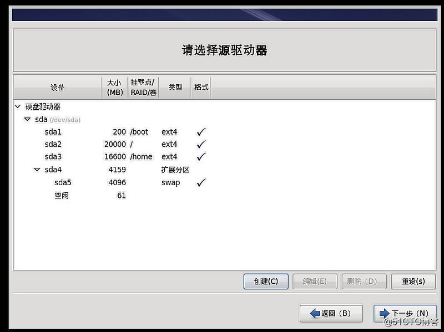Click the 创建(C) button
The image size is (444, 332).
pyautogui.click(x=266, y=282)
